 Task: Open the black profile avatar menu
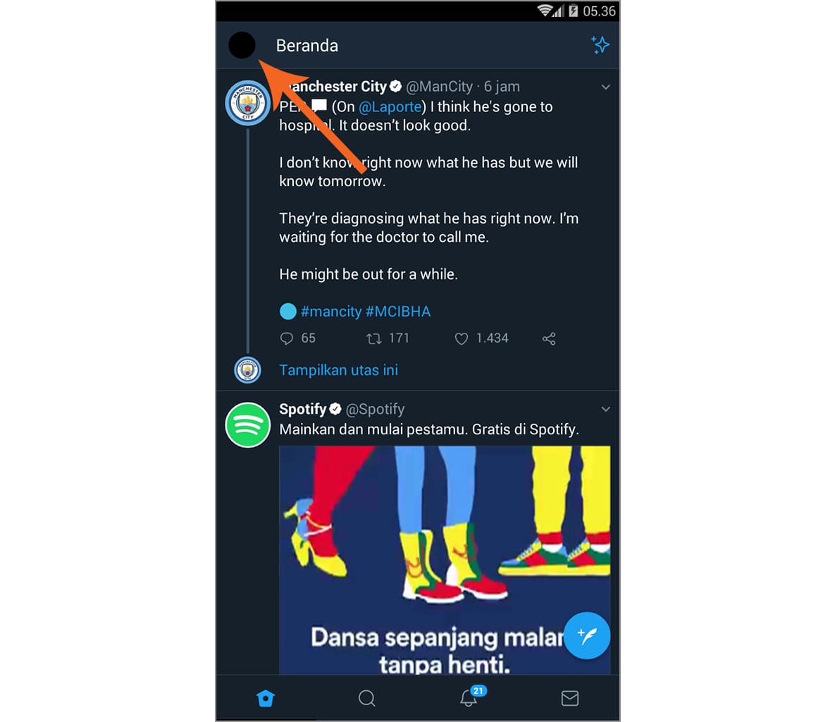242,45
